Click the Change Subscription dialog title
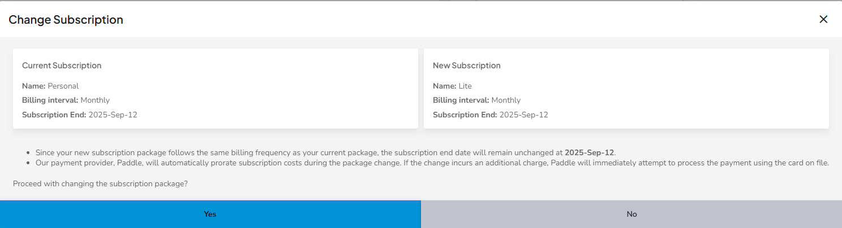The image size is (842, 228). (x=66, y=20)
